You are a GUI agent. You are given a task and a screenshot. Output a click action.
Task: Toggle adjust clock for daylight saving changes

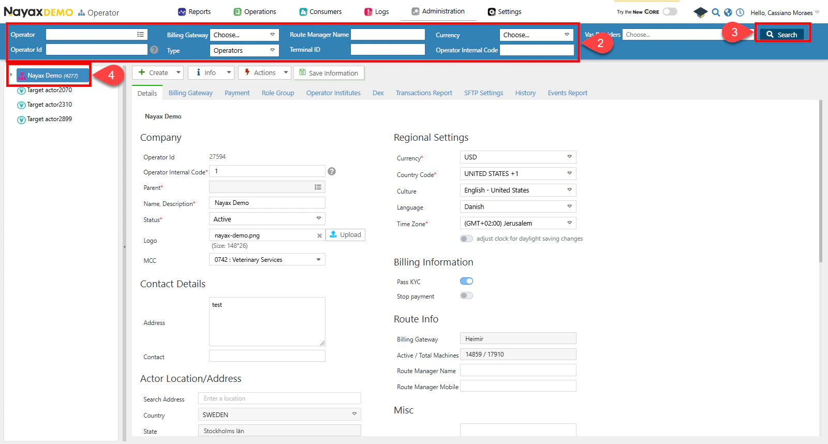466,239
